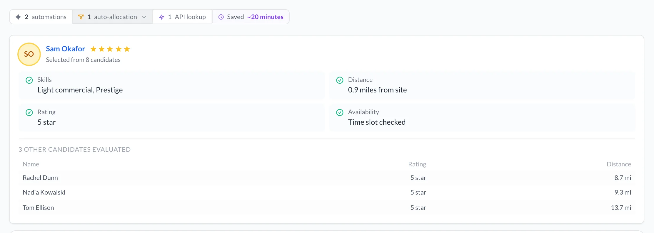Click the trophy auto-allocation icon
The width and height of the screenshot is (654, 233).
81,17
